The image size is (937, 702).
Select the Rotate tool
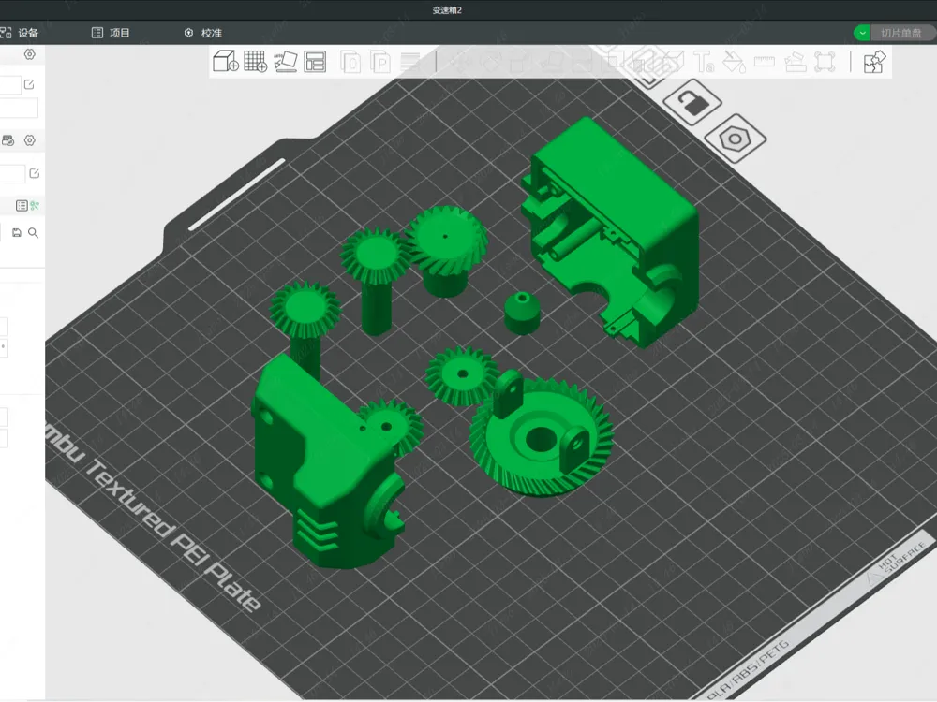point(491,62)
